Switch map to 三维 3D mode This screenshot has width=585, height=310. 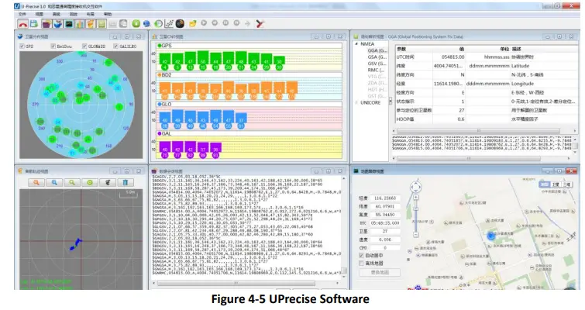point(567,184)
